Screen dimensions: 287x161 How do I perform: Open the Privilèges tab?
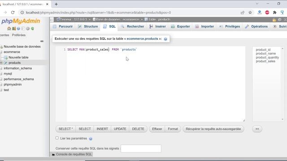tap(230, 26)
